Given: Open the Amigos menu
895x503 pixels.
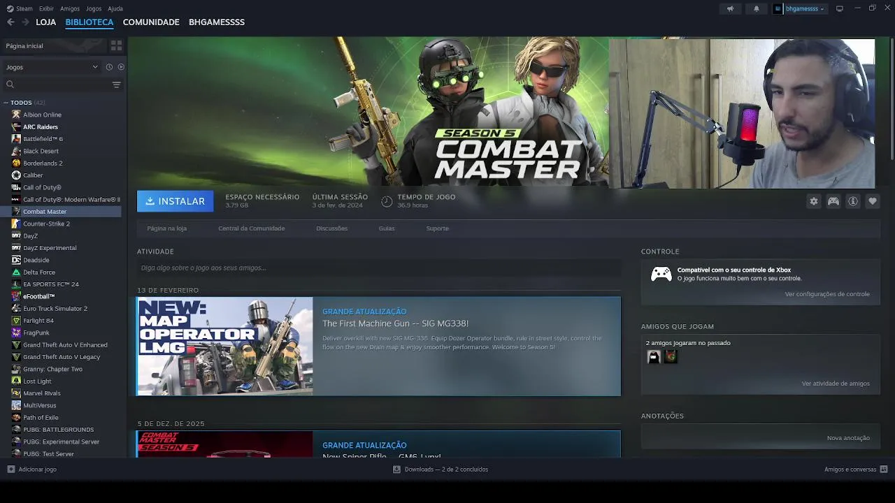Looking at the screenshot, I should coord(70,8).
